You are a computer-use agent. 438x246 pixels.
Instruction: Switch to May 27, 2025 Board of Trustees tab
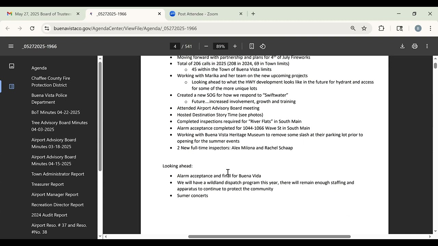[x=43, y=14]
